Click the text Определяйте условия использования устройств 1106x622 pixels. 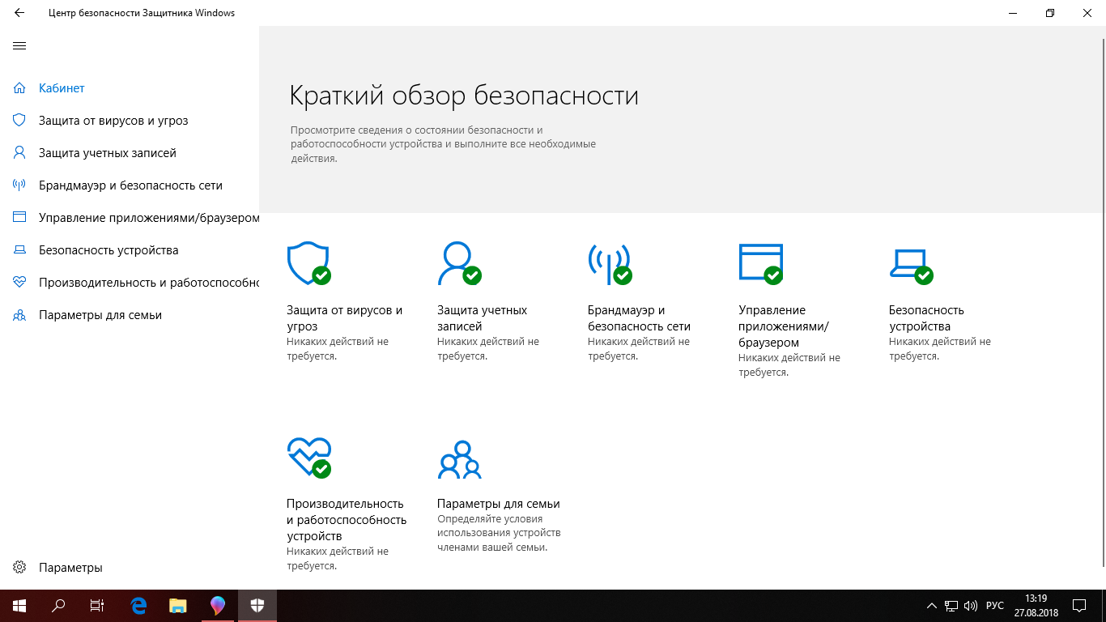[499, 526]
